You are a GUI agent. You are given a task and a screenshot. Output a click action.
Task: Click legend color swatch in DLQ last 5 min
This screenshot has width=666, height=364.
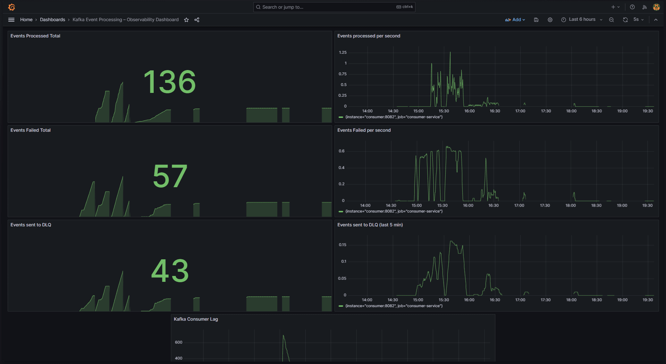click(341, 306)
